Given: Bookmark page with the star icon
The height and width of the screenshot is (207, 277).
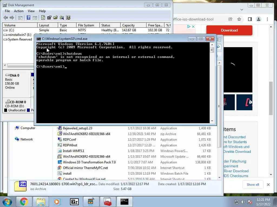Looking at the screenshot, I should 239,19.
